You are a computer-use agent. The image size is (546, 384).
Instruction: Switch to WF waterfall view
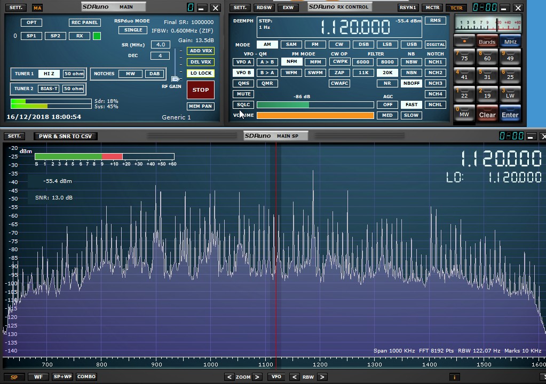click(38, 377)
